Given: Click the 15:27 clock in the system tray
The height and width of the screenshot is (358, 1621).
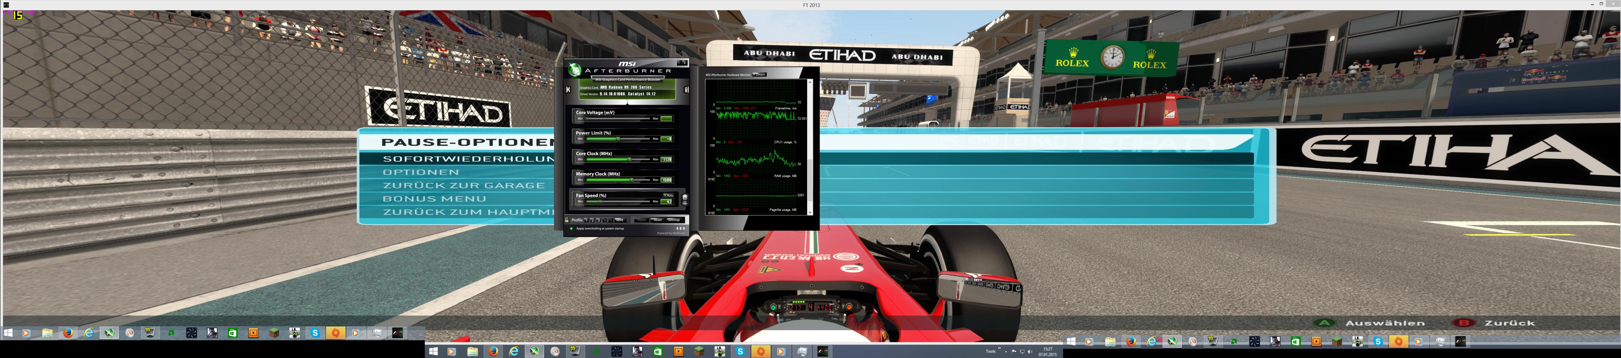Looking at the screenshot, I should point(1048,352).
